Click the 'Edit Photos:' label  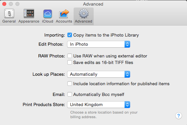[x=51, y=44]
